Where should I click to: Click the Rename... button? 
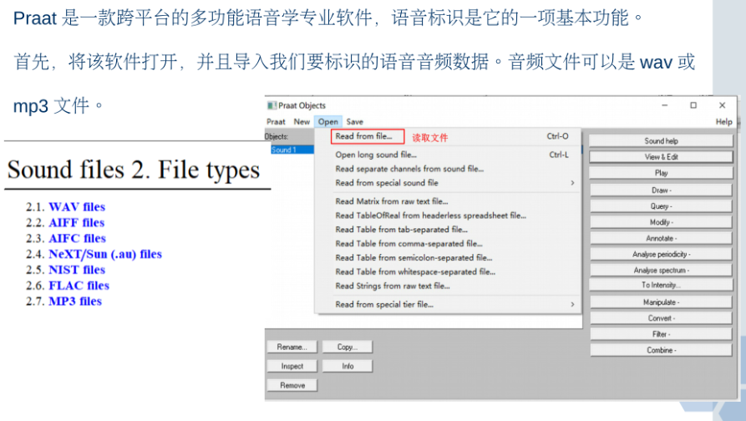click(x=292, y=347)
